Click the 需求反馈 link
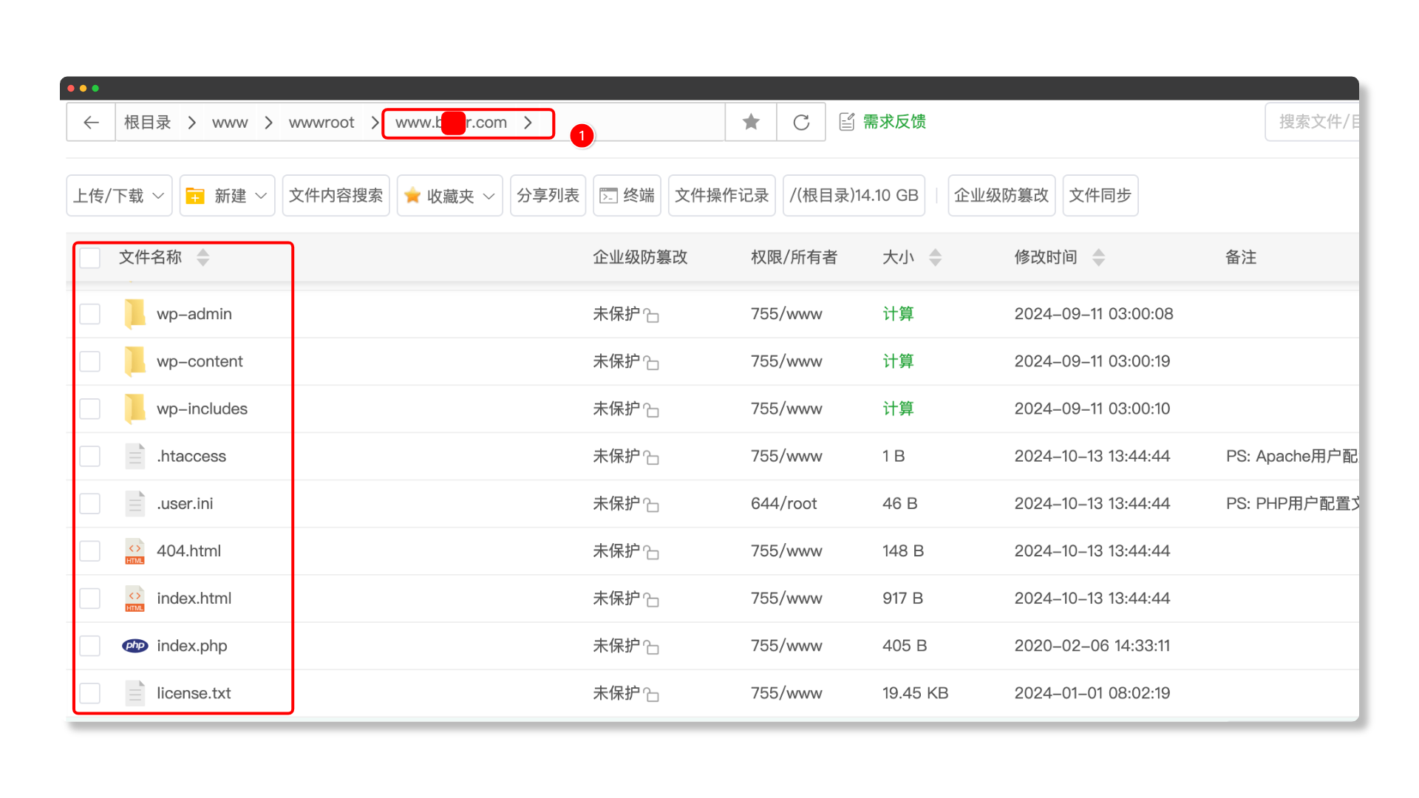1419x798 pixels. click(894, 122)
